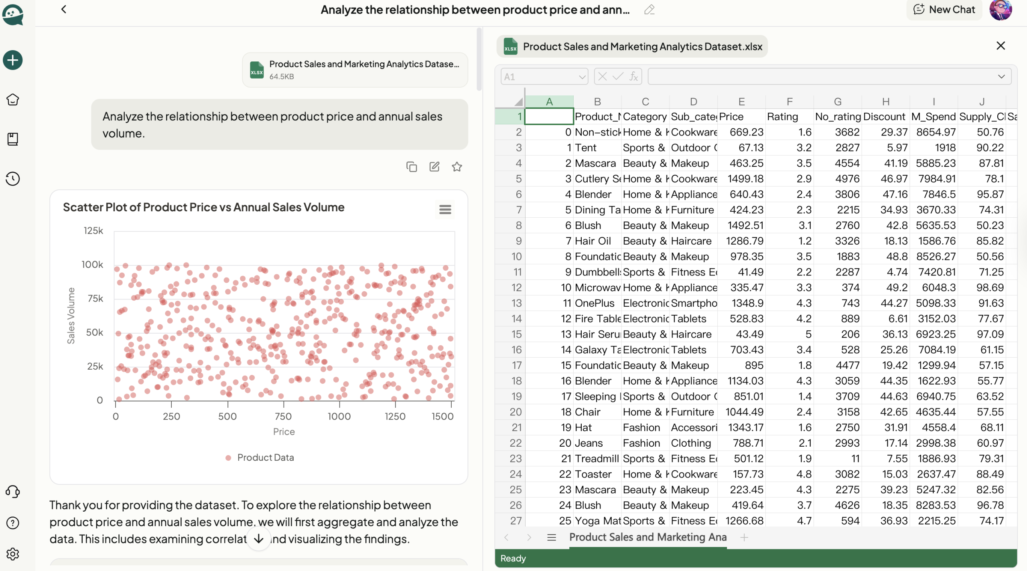
Task: Click the Tent product cell
Action: (597, 148)
